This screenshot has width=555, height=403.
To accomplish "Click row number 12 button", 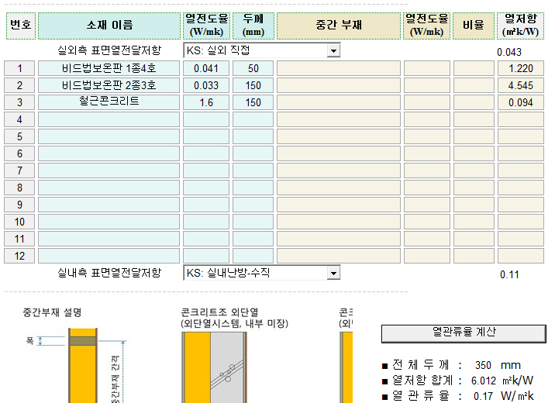I will click(x=19, y=256).
